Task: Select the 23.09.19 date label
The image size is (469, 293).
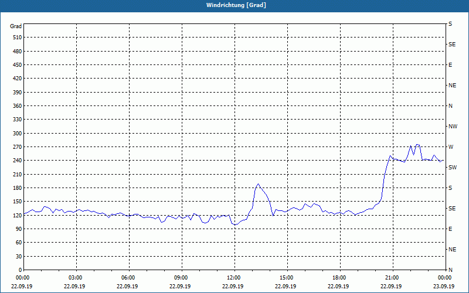Action: click(444, 287)
